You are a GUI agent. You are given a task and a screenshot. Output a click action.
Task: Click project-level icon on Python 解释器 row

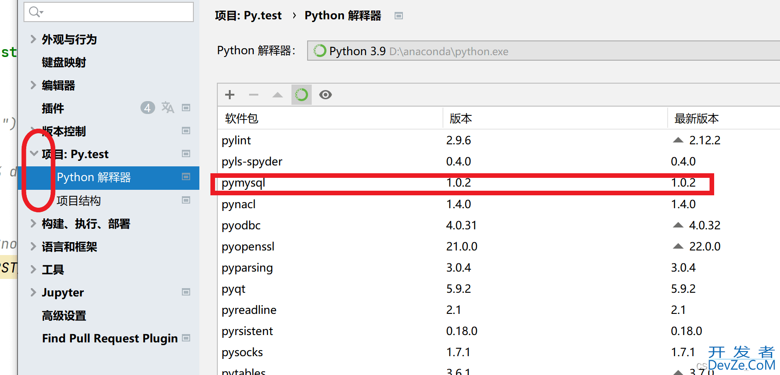[x=186, y=176]
